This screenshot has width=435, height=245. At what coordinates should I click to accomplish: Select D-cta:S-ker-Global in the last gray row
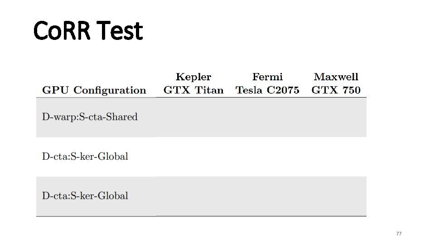[x=85, y=196]
